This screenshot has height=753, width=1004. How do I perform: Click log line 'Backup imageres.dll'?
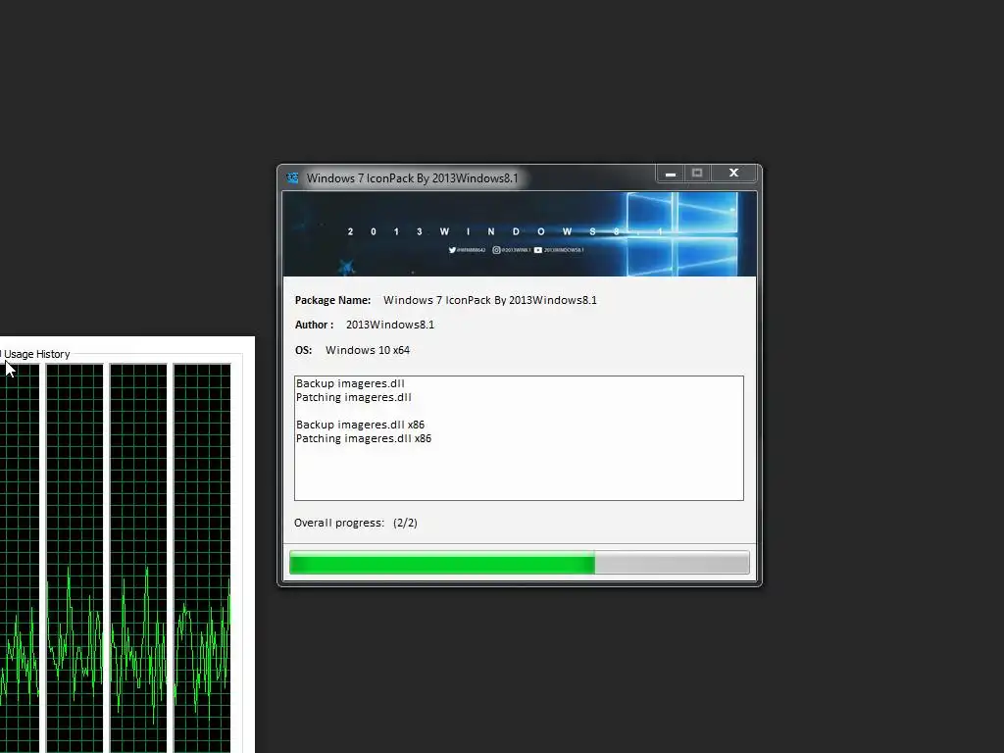pos(350,383)
